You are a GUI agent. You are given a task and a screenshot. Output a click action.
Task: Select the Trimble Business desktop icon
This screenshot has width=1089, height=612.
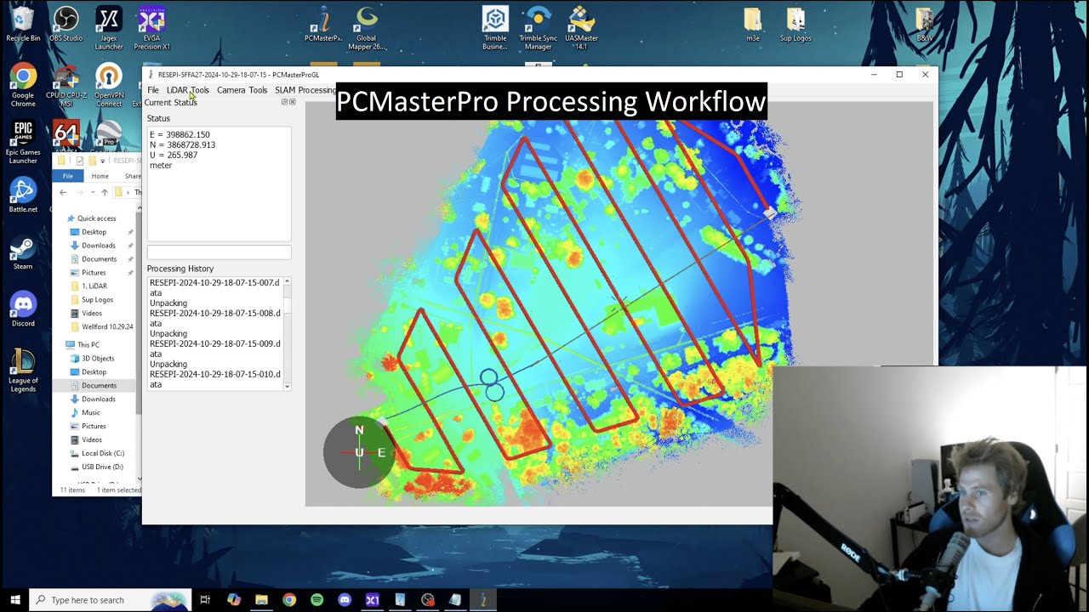point(494,28)
